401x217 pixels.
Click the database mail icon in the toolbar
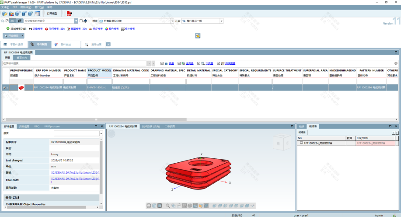click(x=17, y=13)
